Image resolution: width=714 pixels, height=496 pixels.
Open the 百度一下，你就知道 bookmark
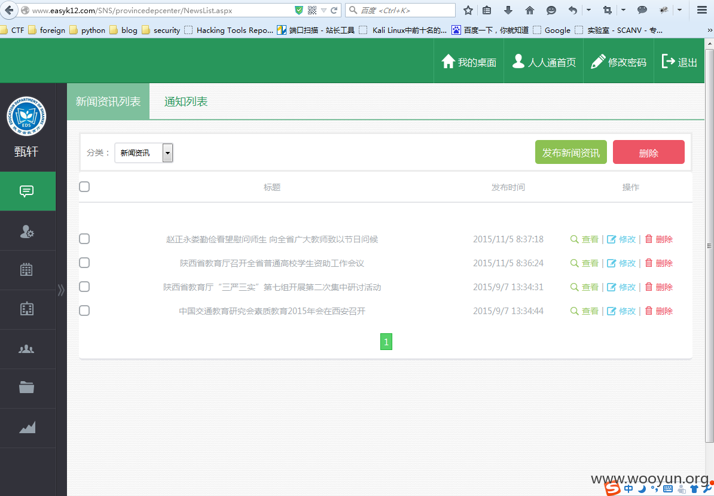click(490, 30)
